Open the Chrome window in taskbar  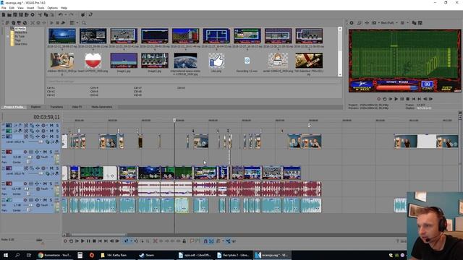pos(55,255)
